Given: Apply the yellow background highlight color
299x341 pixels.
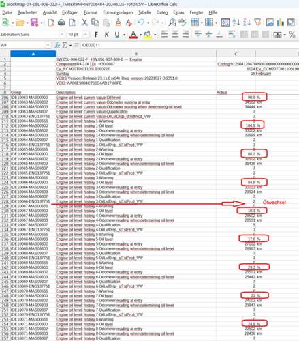Looking at the screenshot, I should [148, 35].
